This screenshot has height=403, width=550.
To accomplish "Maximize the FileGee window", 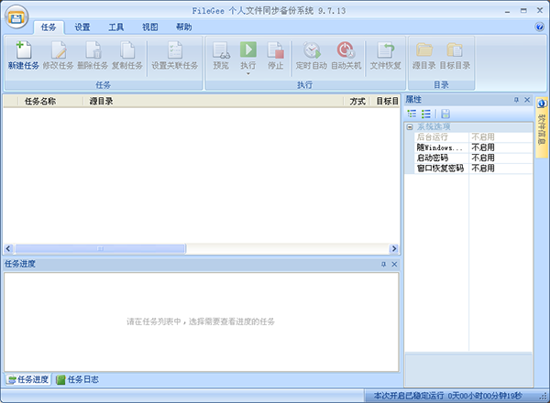I will tap(523, 11).
